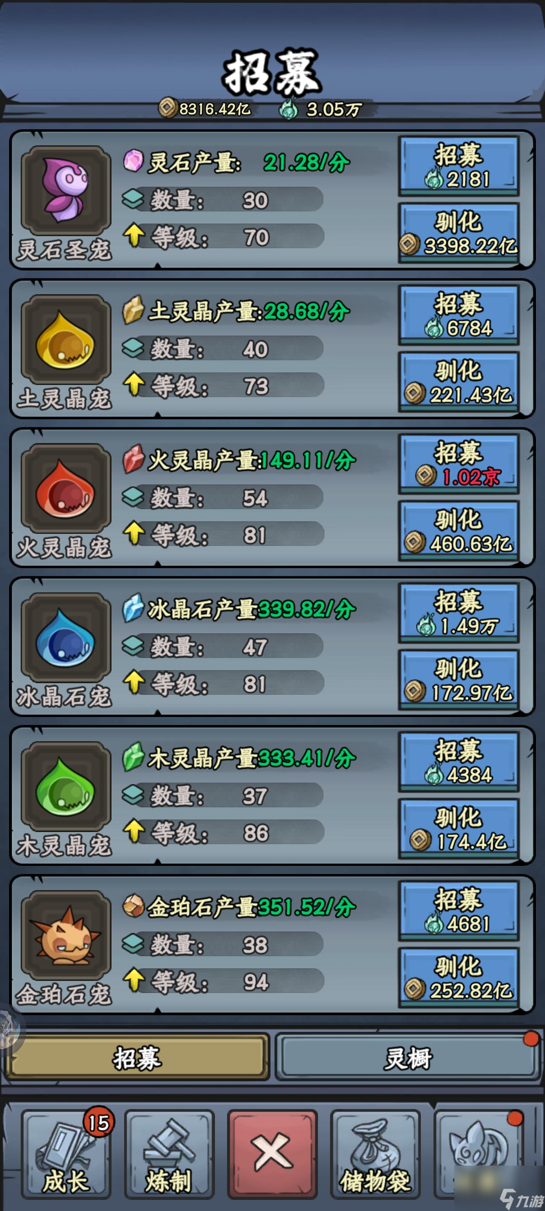Tap the 灵石圣宠 purple pet portrait
The image size is (545, 1211).
pyautogui.click(x=66, y=191)
